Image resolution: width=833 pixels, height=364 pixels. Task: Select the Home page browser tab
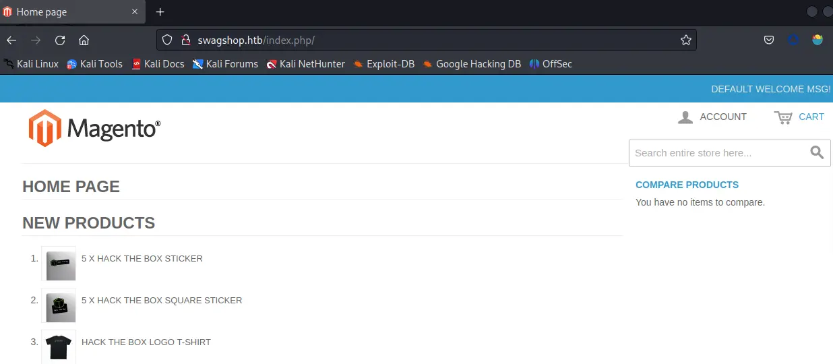(72, 12)
